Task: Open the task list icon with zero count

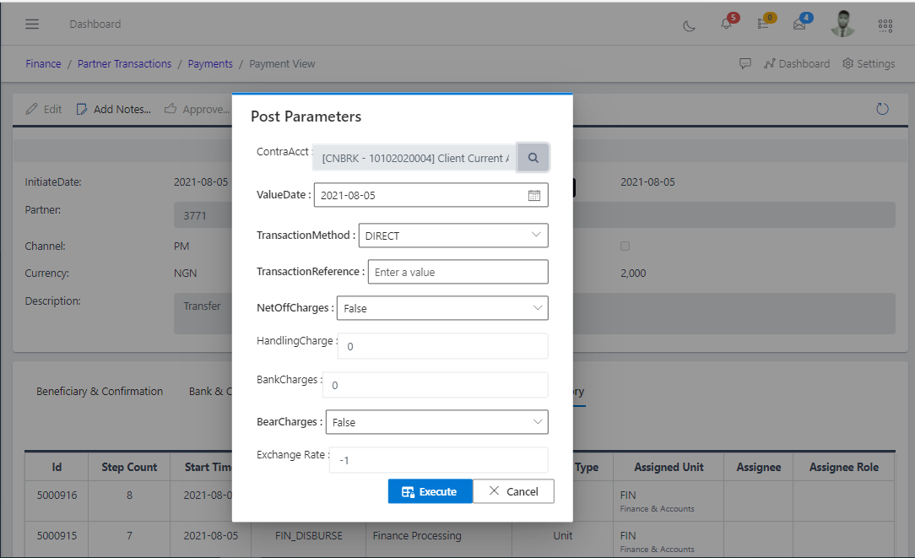Action: click(765, 26)
